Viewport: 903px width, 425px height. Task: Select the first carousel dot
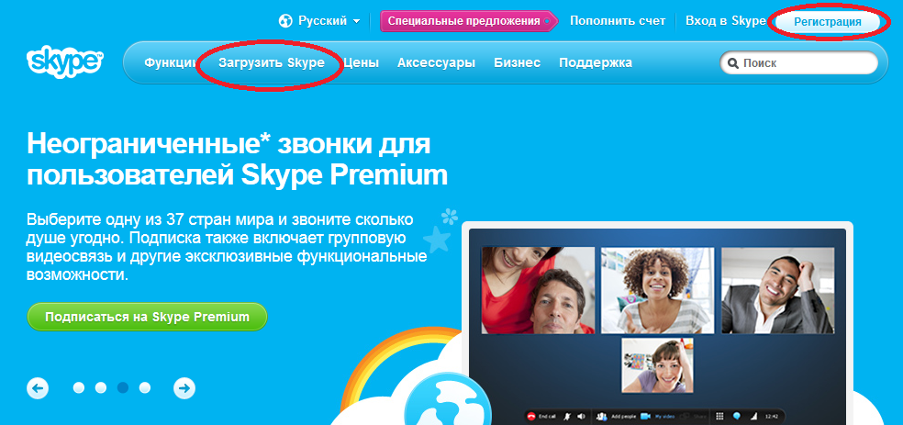click(x=79, y=387)
